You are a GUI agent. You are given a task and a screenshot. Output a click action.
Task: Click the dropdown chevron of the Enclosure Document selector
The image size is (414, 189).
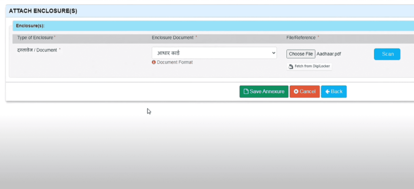coord(273,53)
